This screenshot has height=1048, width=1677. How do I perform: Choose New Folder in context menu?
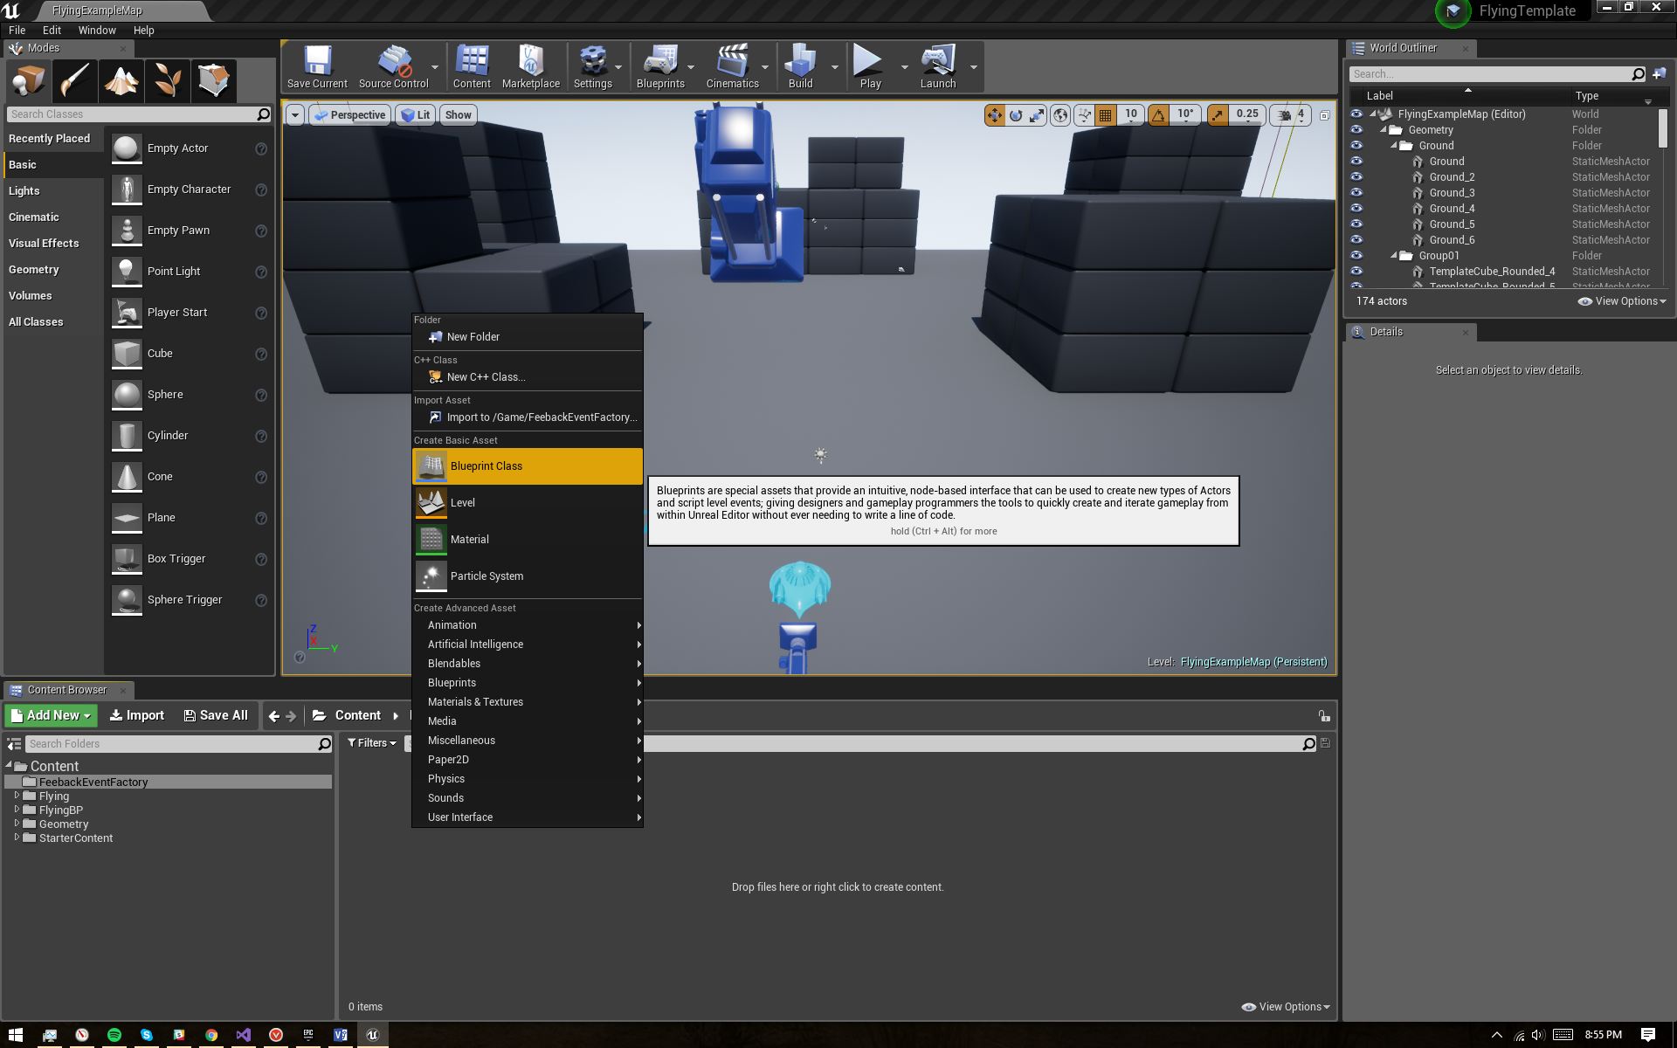pos(528,337)
